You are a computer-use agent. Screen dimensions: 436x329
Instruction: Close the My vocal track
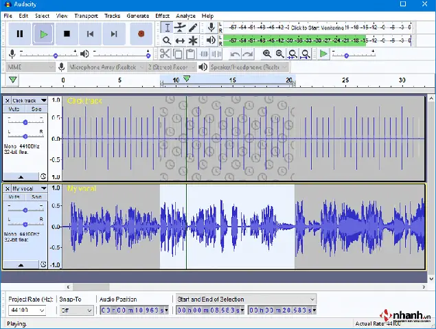tap(8, 189)
